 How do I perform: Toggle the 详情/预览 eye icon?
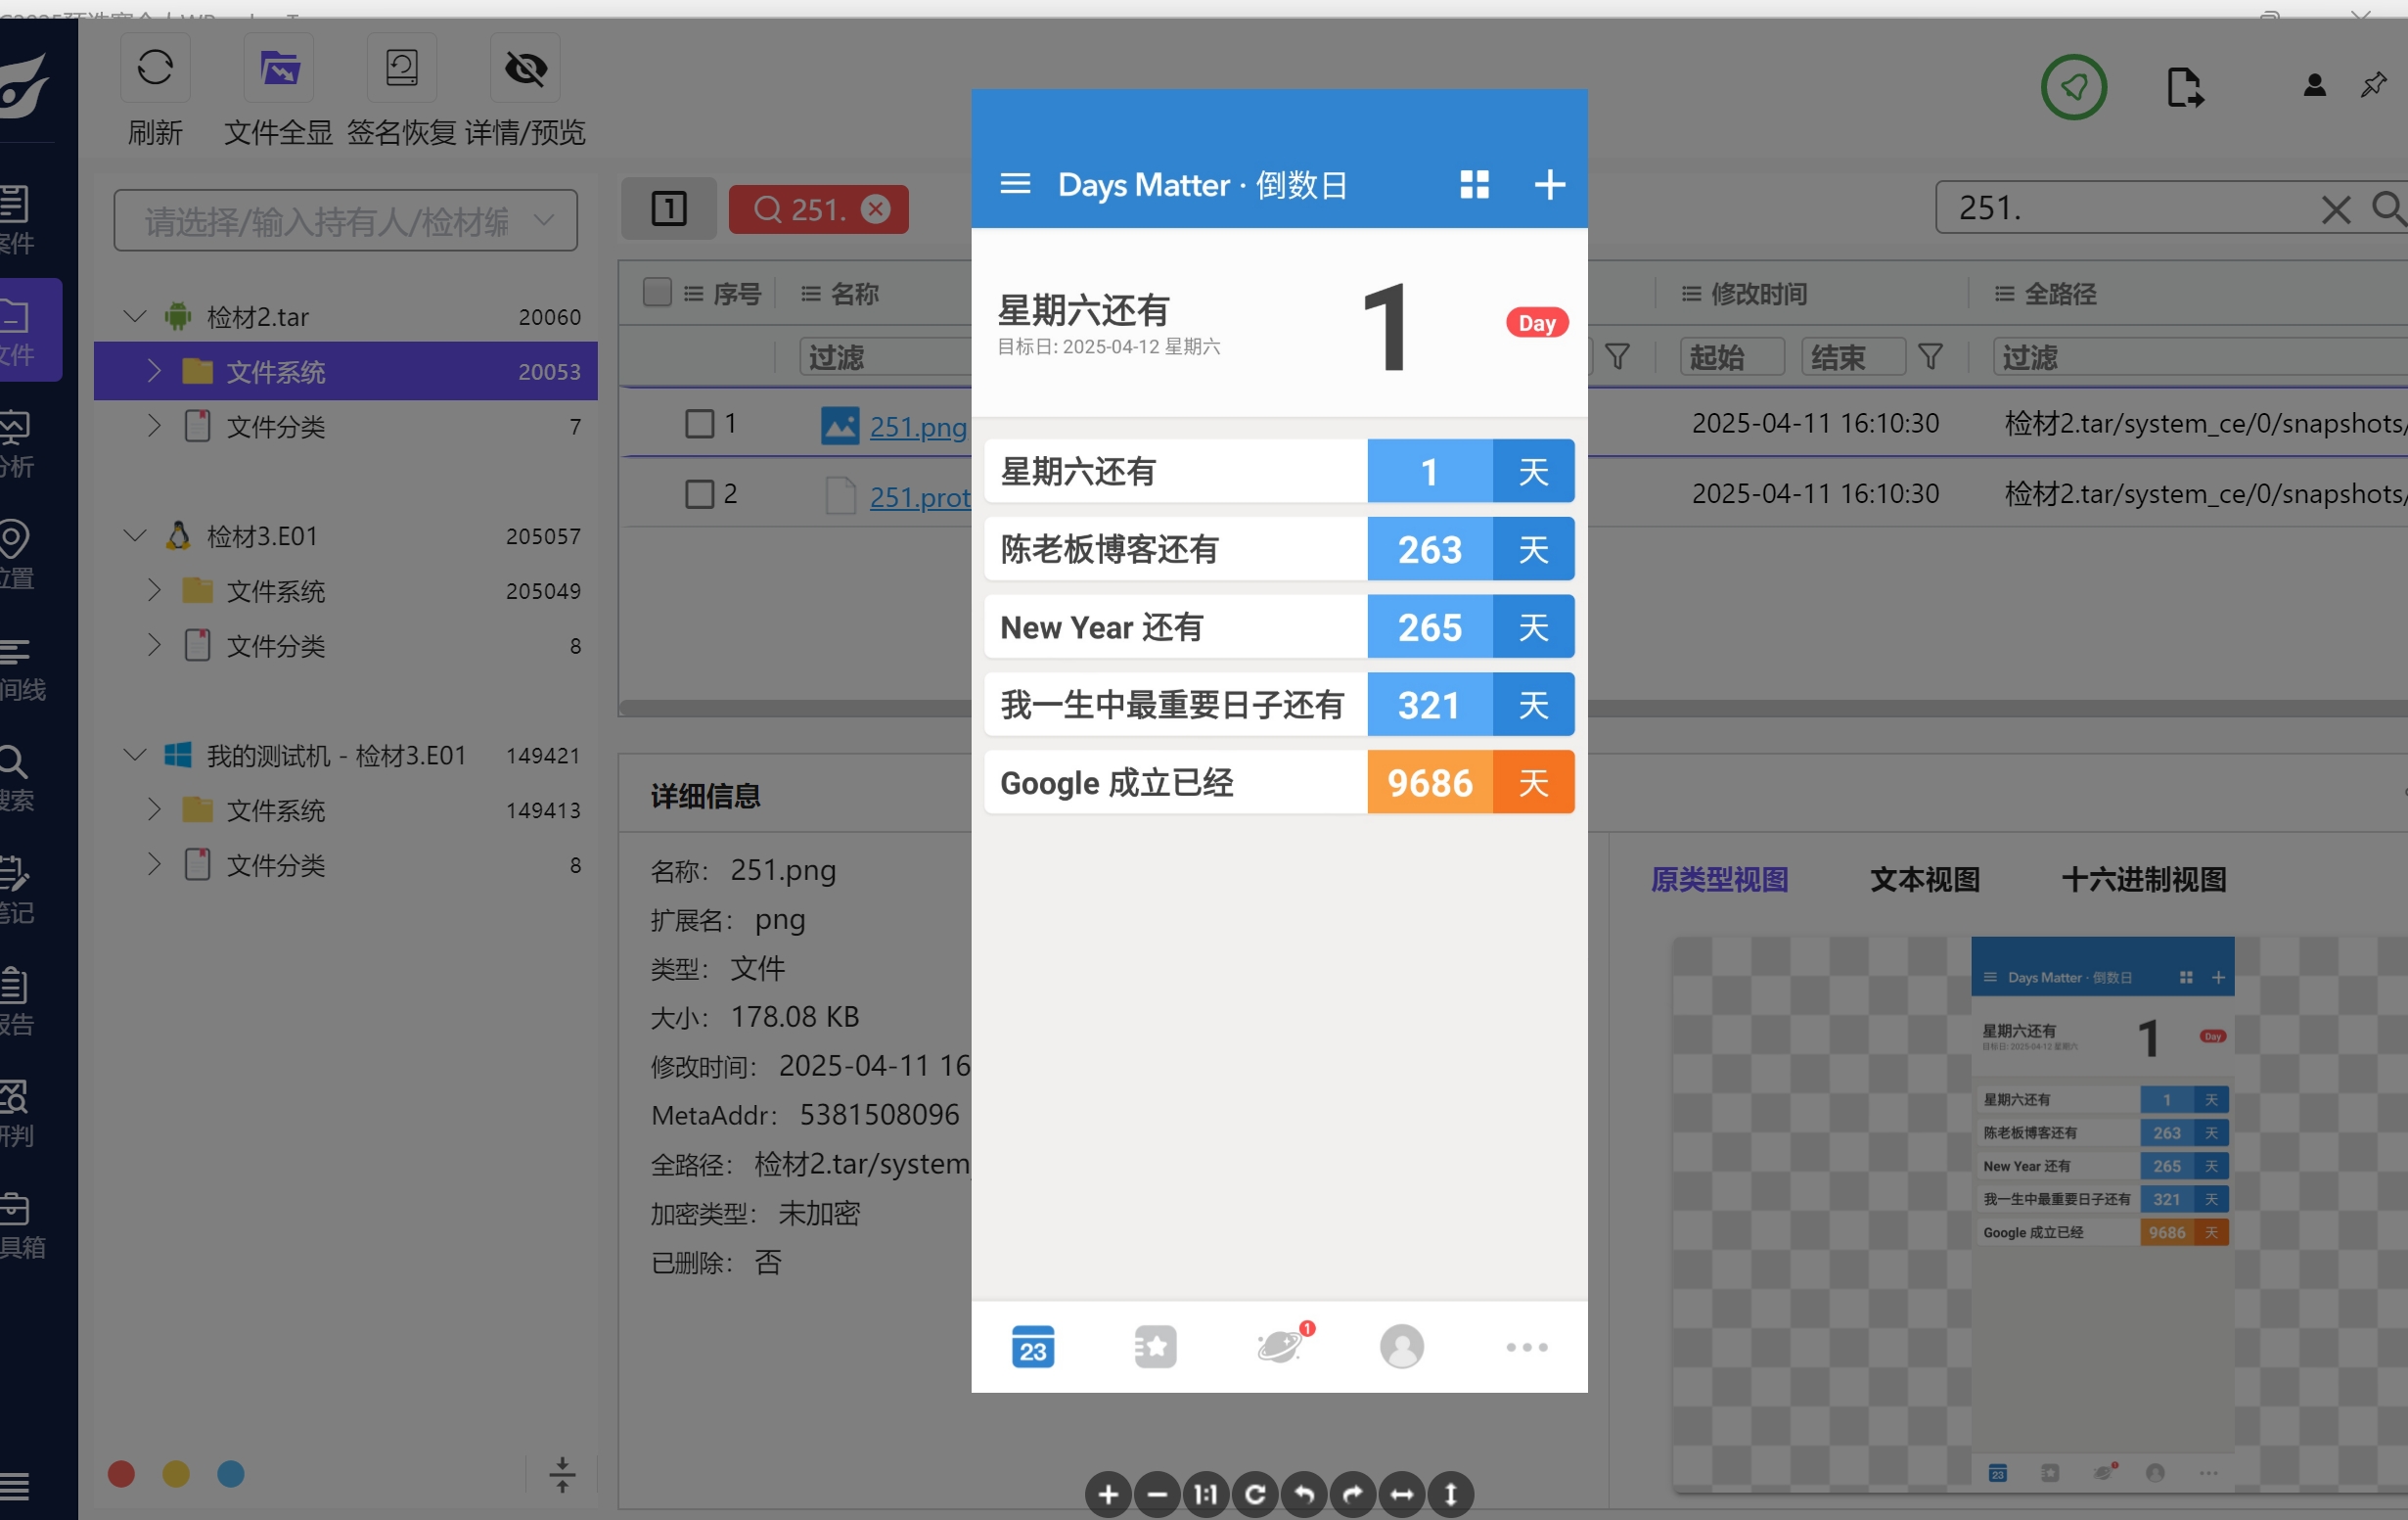[x=526, y=68]
